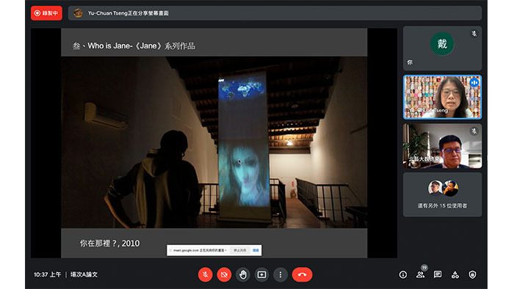Show the participants list icon
Screen dimensions: 514x289
(420, 274)
